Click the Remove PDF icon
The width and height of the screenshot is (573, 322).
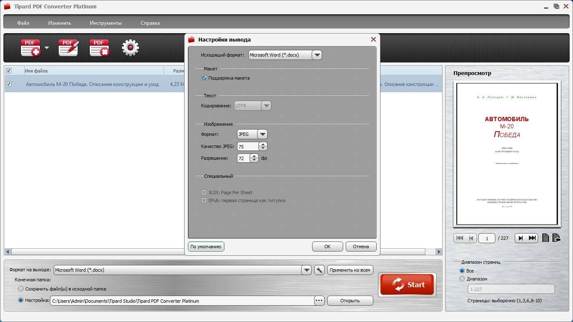click(x=99, y=48)
